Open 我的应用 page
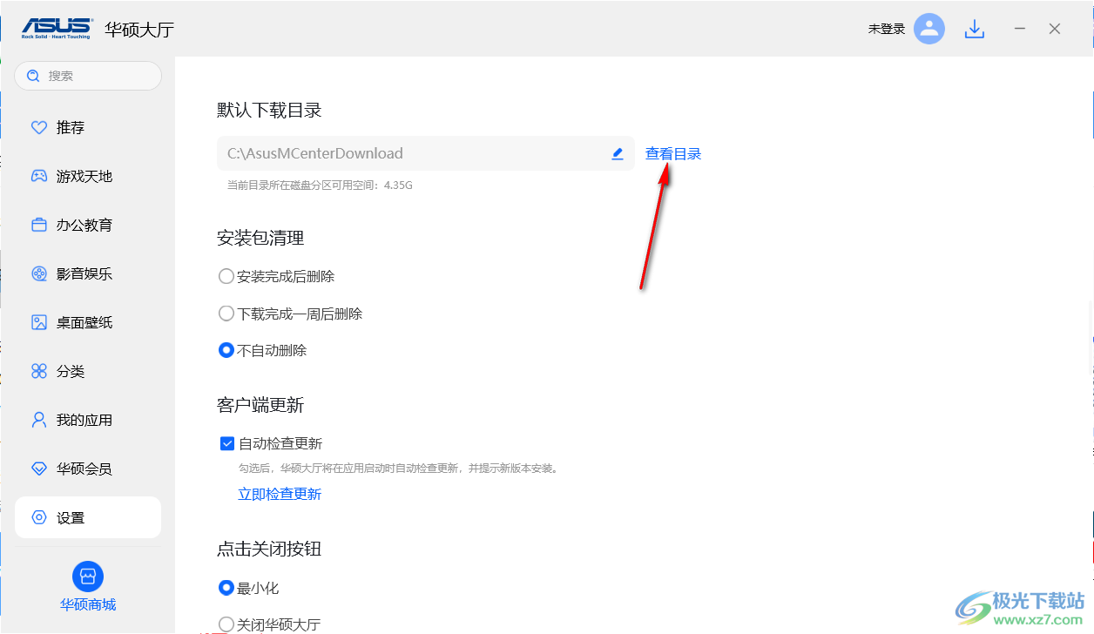The width and height of the screenshot is (1094, 634). 88,420
